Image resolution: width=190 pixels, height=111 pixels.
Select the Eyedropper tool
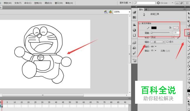(x=189, y=70)
